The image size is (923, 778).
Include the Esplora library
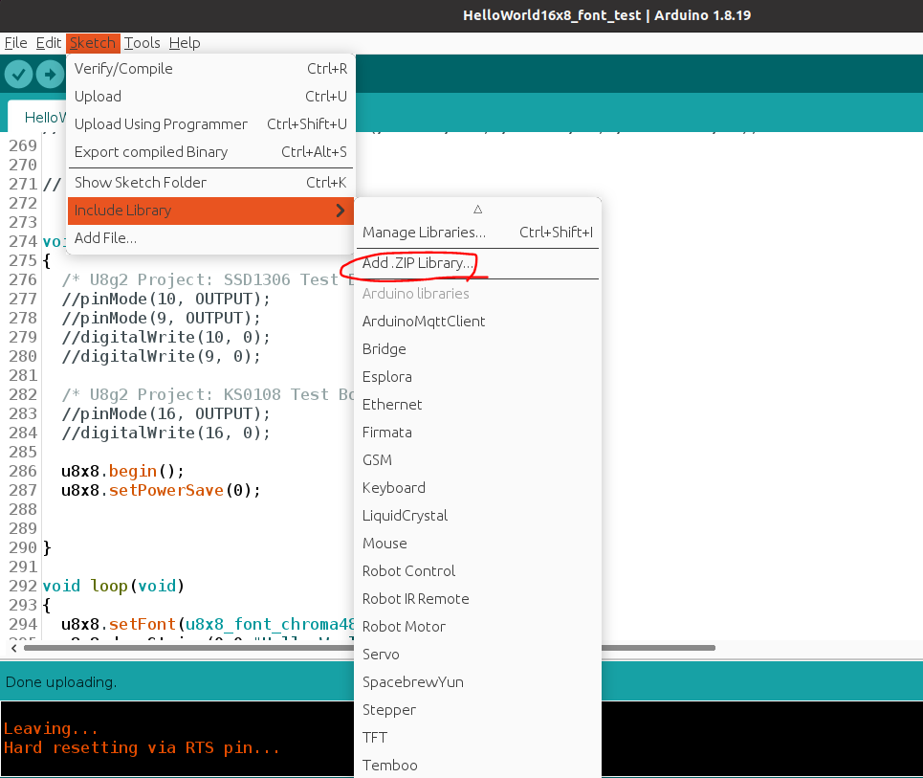coord(477,376)
